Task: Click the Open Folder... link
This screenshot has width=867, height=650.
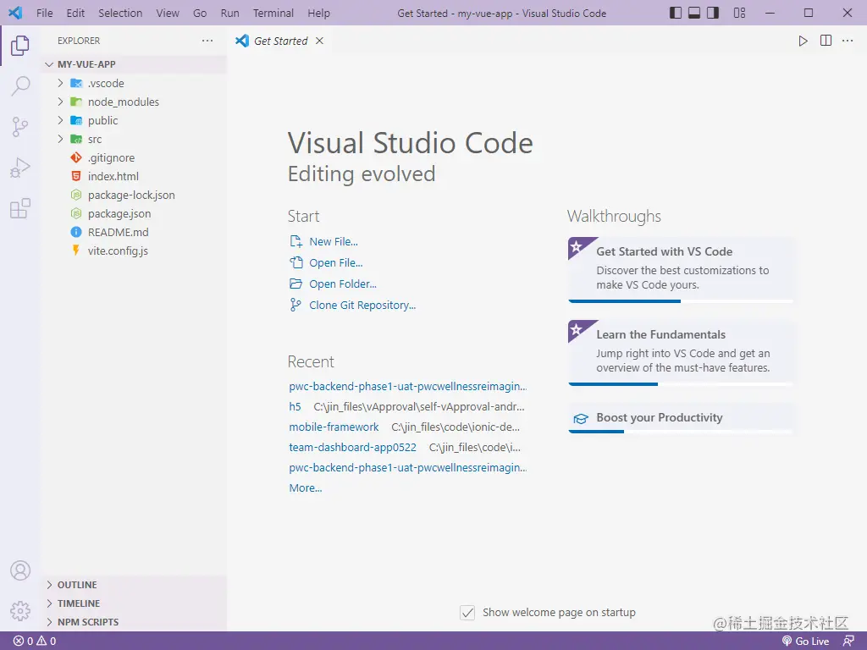Action: pos(334,284)
